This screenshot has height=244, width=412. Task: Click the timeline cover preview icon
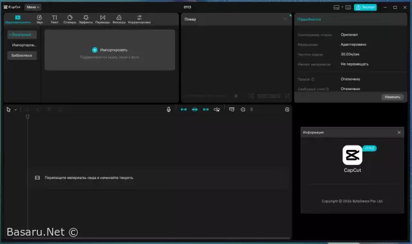(x=232, y=109)
